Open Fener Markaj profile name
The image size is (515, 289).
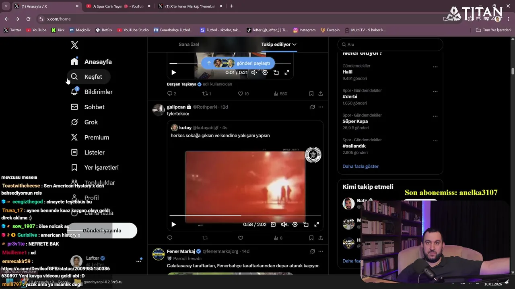tap(181, 251)
